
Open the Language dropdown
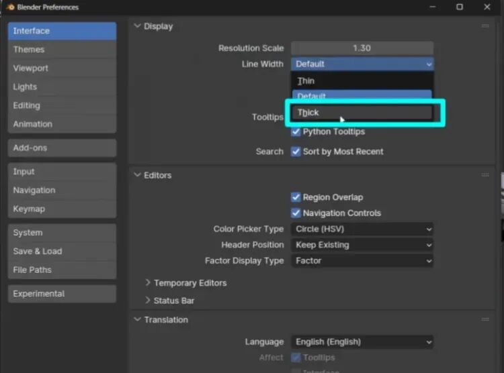pos(362,342)
